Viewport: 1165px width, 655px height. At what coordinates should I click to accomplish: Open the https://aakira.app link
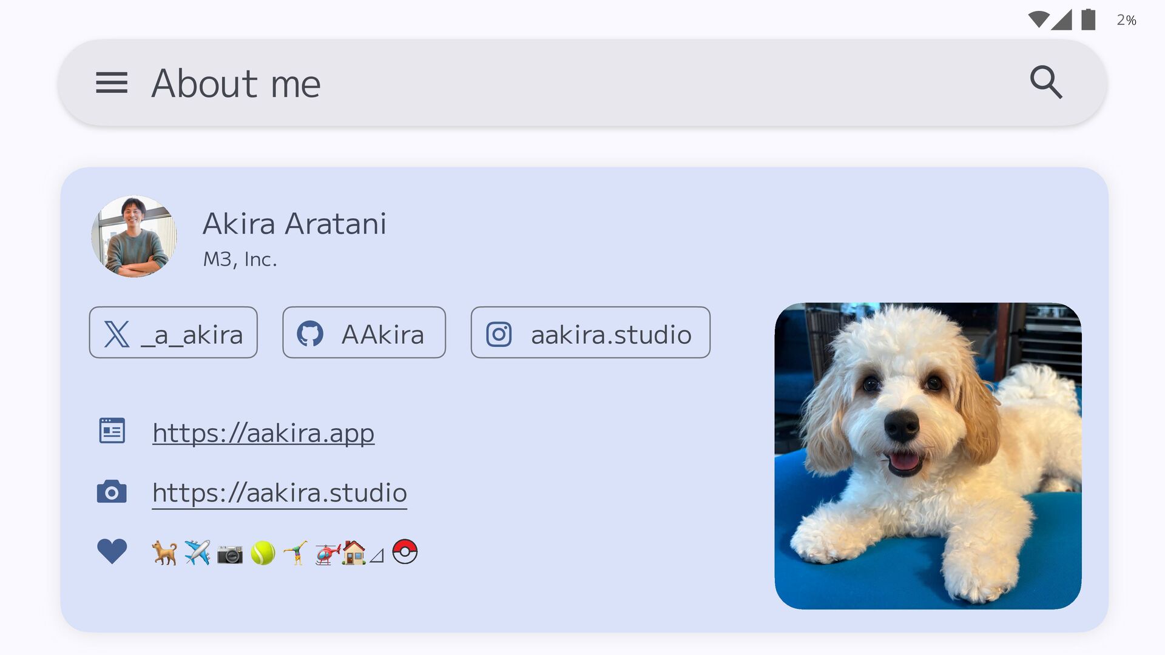(263, 433)
